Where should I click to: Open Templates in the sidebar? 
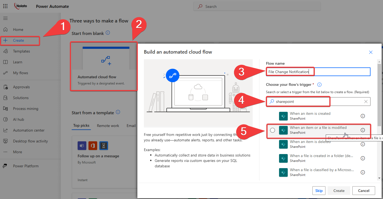[x=21, y=51]
